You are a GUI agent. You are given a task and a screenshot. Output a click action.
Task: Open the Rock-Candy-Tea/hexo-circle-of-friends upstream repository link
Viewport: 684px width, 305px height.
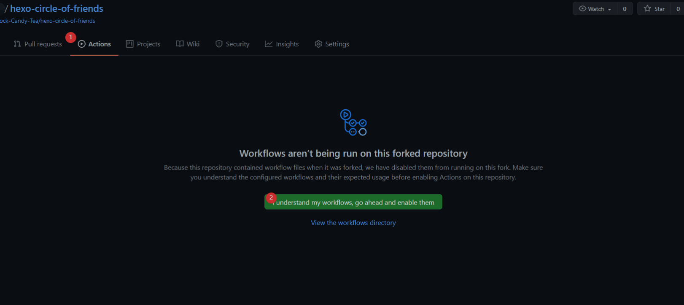pos(48,21)
